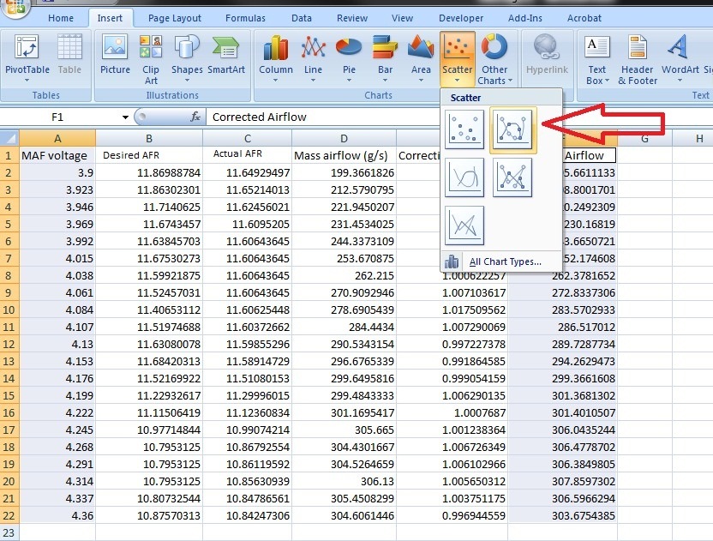Open the WordArt gallery
The image size is (713, 541).
pos(680,58)
